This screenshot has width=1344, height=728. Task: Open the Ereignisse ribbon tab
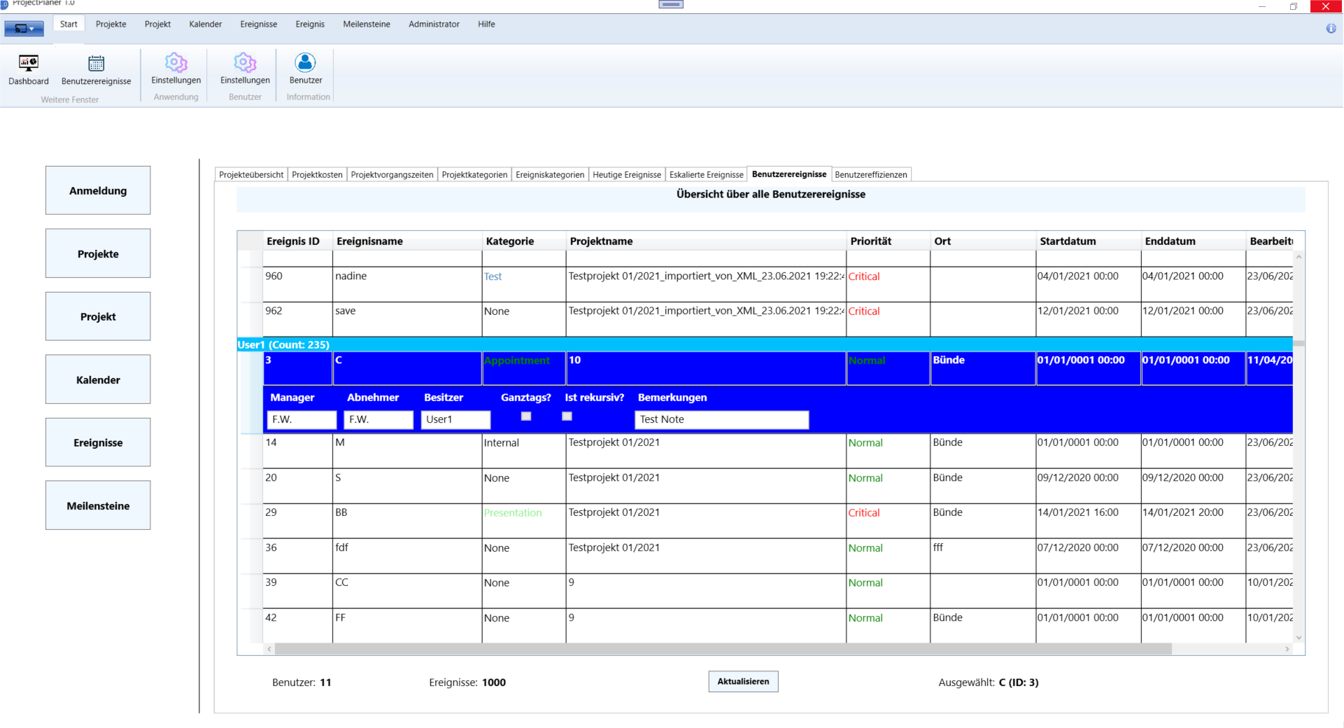259,24
